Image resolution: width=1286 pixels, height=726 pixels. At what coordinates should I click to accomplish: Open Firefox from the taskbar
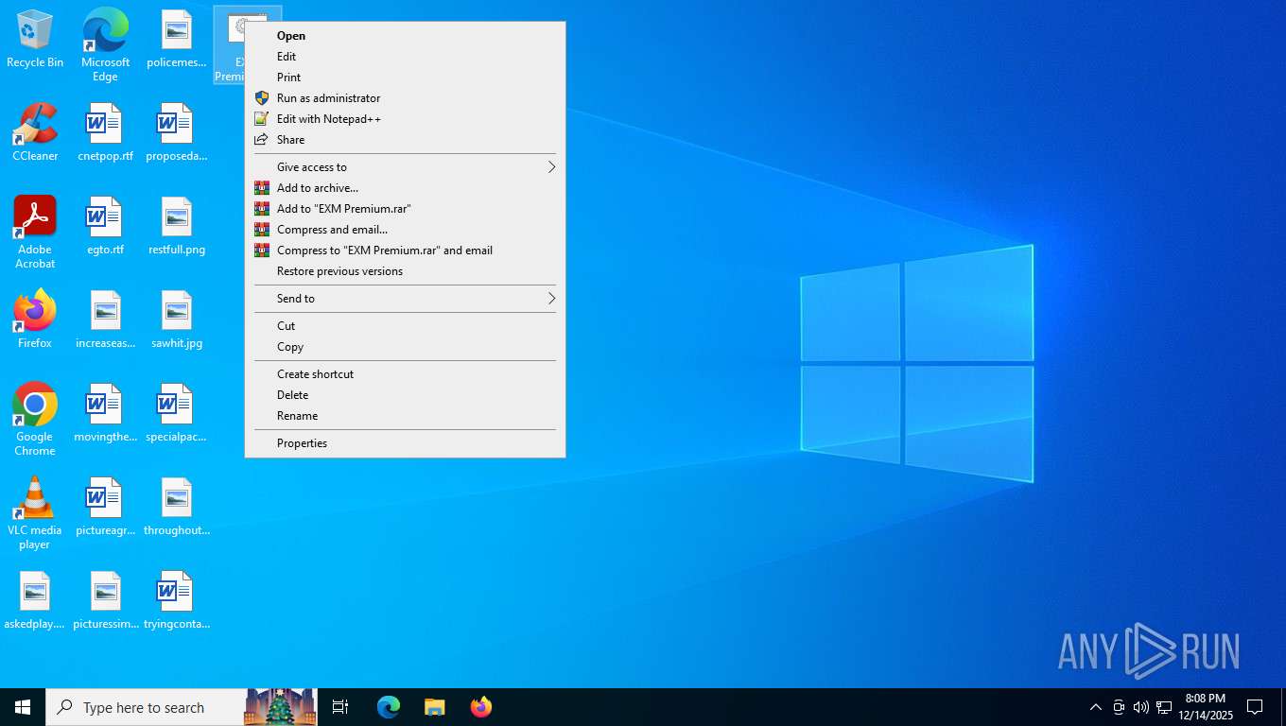pos(481,707)
